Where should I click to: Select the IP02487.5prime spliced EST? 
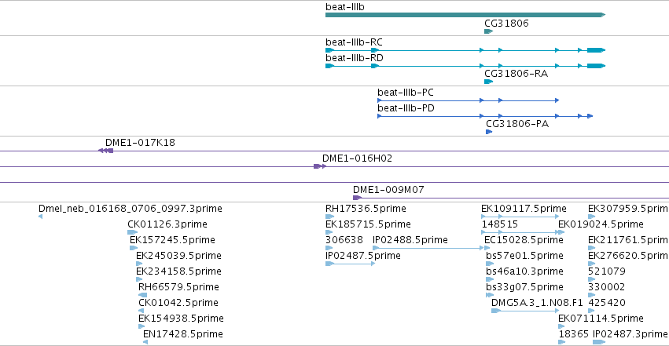click(x=351, y=264)
